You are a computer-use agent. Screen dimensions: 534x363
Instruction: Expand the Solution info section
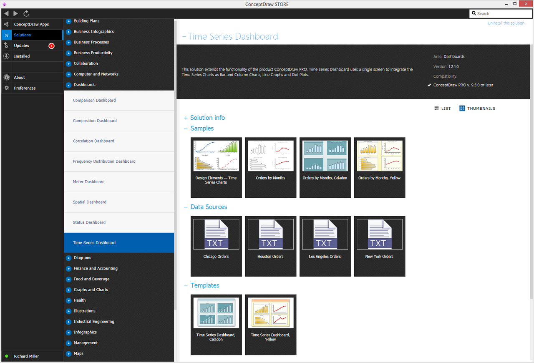(186, 118)
